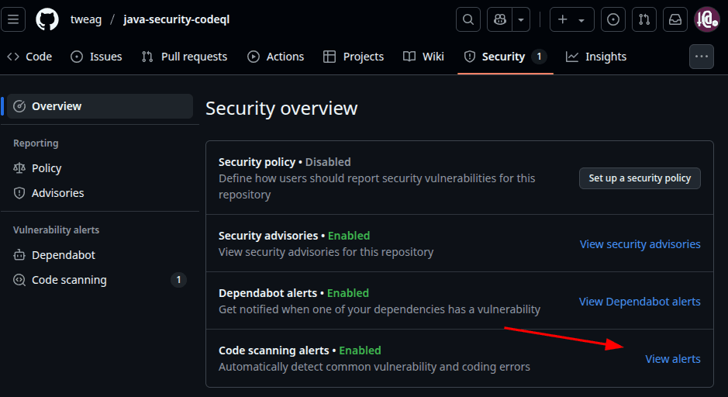Open the user avatar menu

[x=706, y=19]
